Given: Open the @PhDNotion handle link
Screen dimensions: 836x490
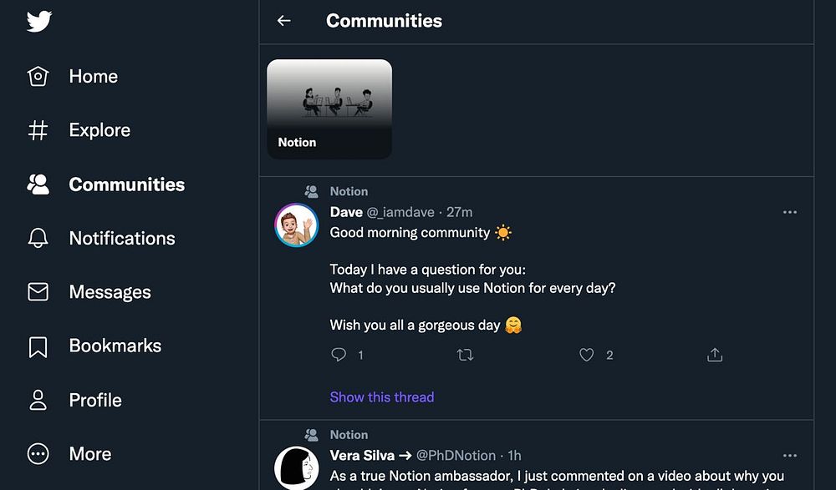Looking at the screenshot, I should click(457, 456).
